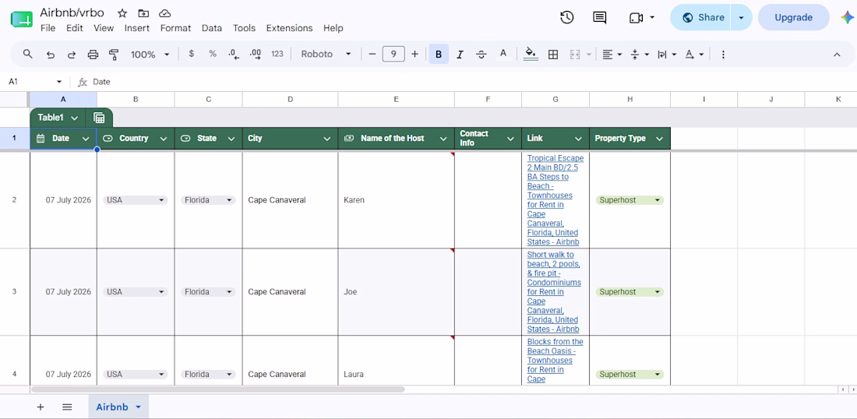Click the Print icon
This screenshot has height=419, width=857.
click(x=93, y=54)
